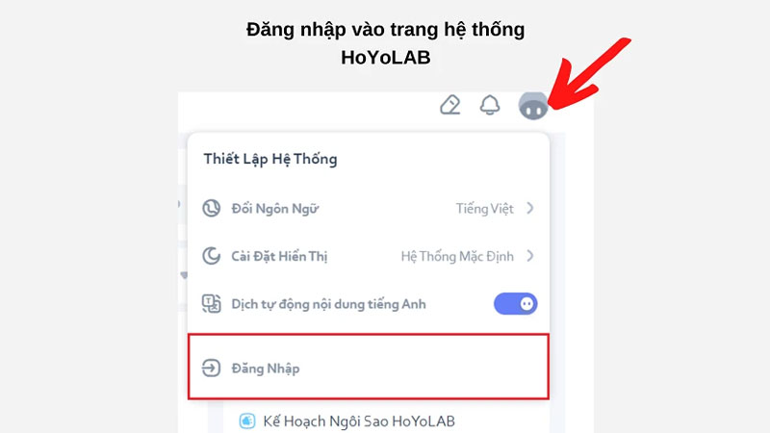Click the Kế Hoạch Ngôi Sao HoYoLAB icon

(247, 420)
